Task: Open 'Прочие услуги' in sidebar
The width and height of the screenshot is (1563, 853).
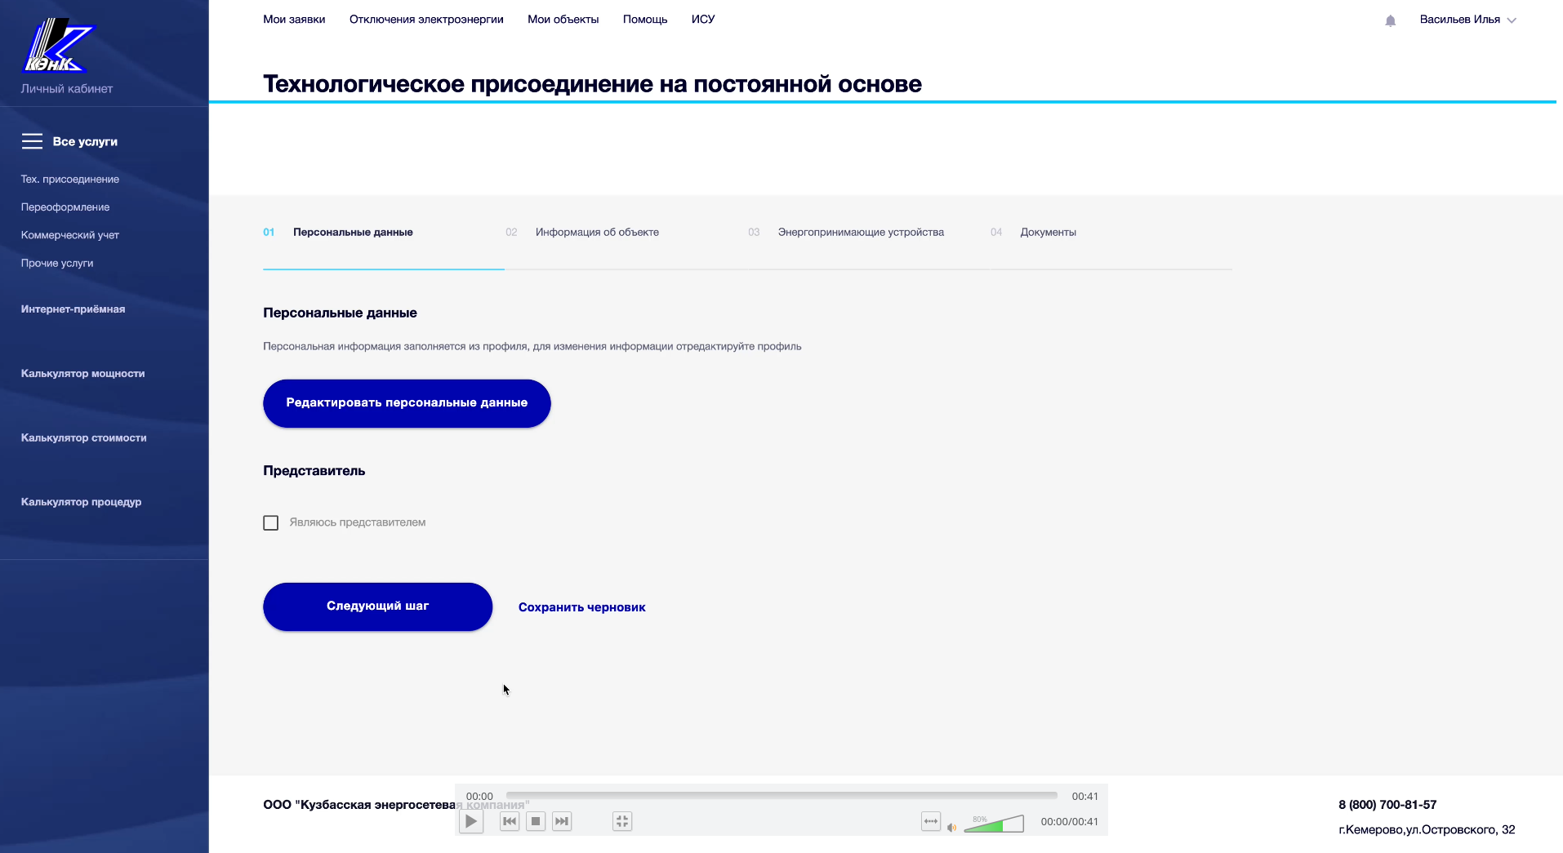Action: pos(57,263)
